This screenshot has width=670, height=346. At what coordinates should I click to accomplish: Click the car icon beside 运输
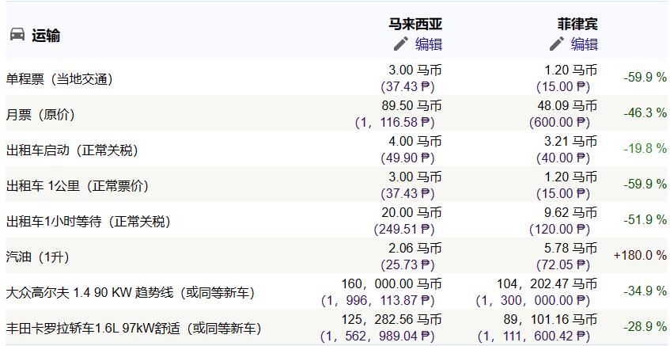[x=17, y=35]
